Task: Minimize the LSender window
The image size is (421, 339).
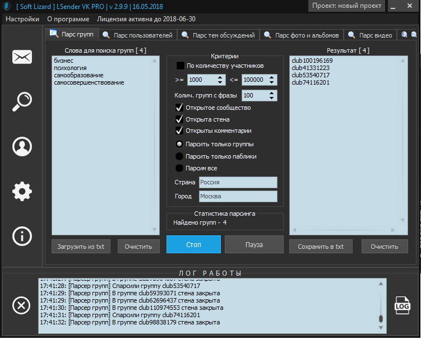Action: pyautogui.click(x=393, y=6)
